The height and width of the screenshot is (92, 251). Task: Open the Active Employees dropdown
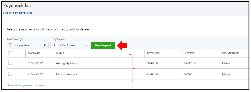click(x=70, y=45)
